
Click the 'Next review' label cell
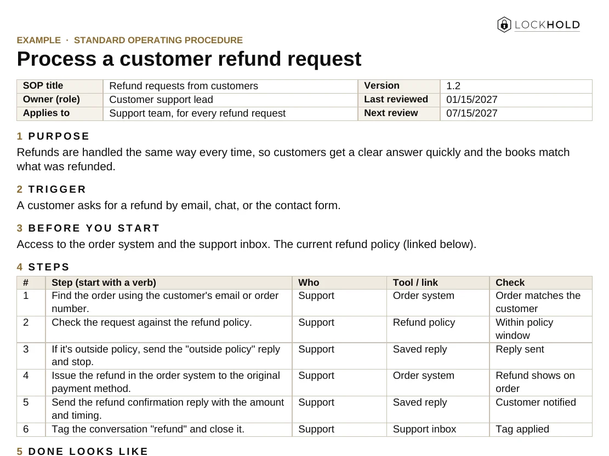(x=399, y=113)
